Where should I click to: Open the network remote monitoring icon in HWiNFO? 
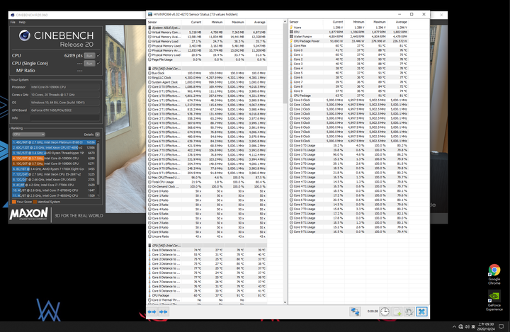355,311
